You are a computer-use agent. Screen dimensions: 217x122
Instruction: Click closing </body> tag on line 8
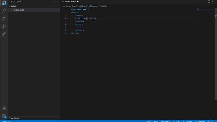click(80, 30)
